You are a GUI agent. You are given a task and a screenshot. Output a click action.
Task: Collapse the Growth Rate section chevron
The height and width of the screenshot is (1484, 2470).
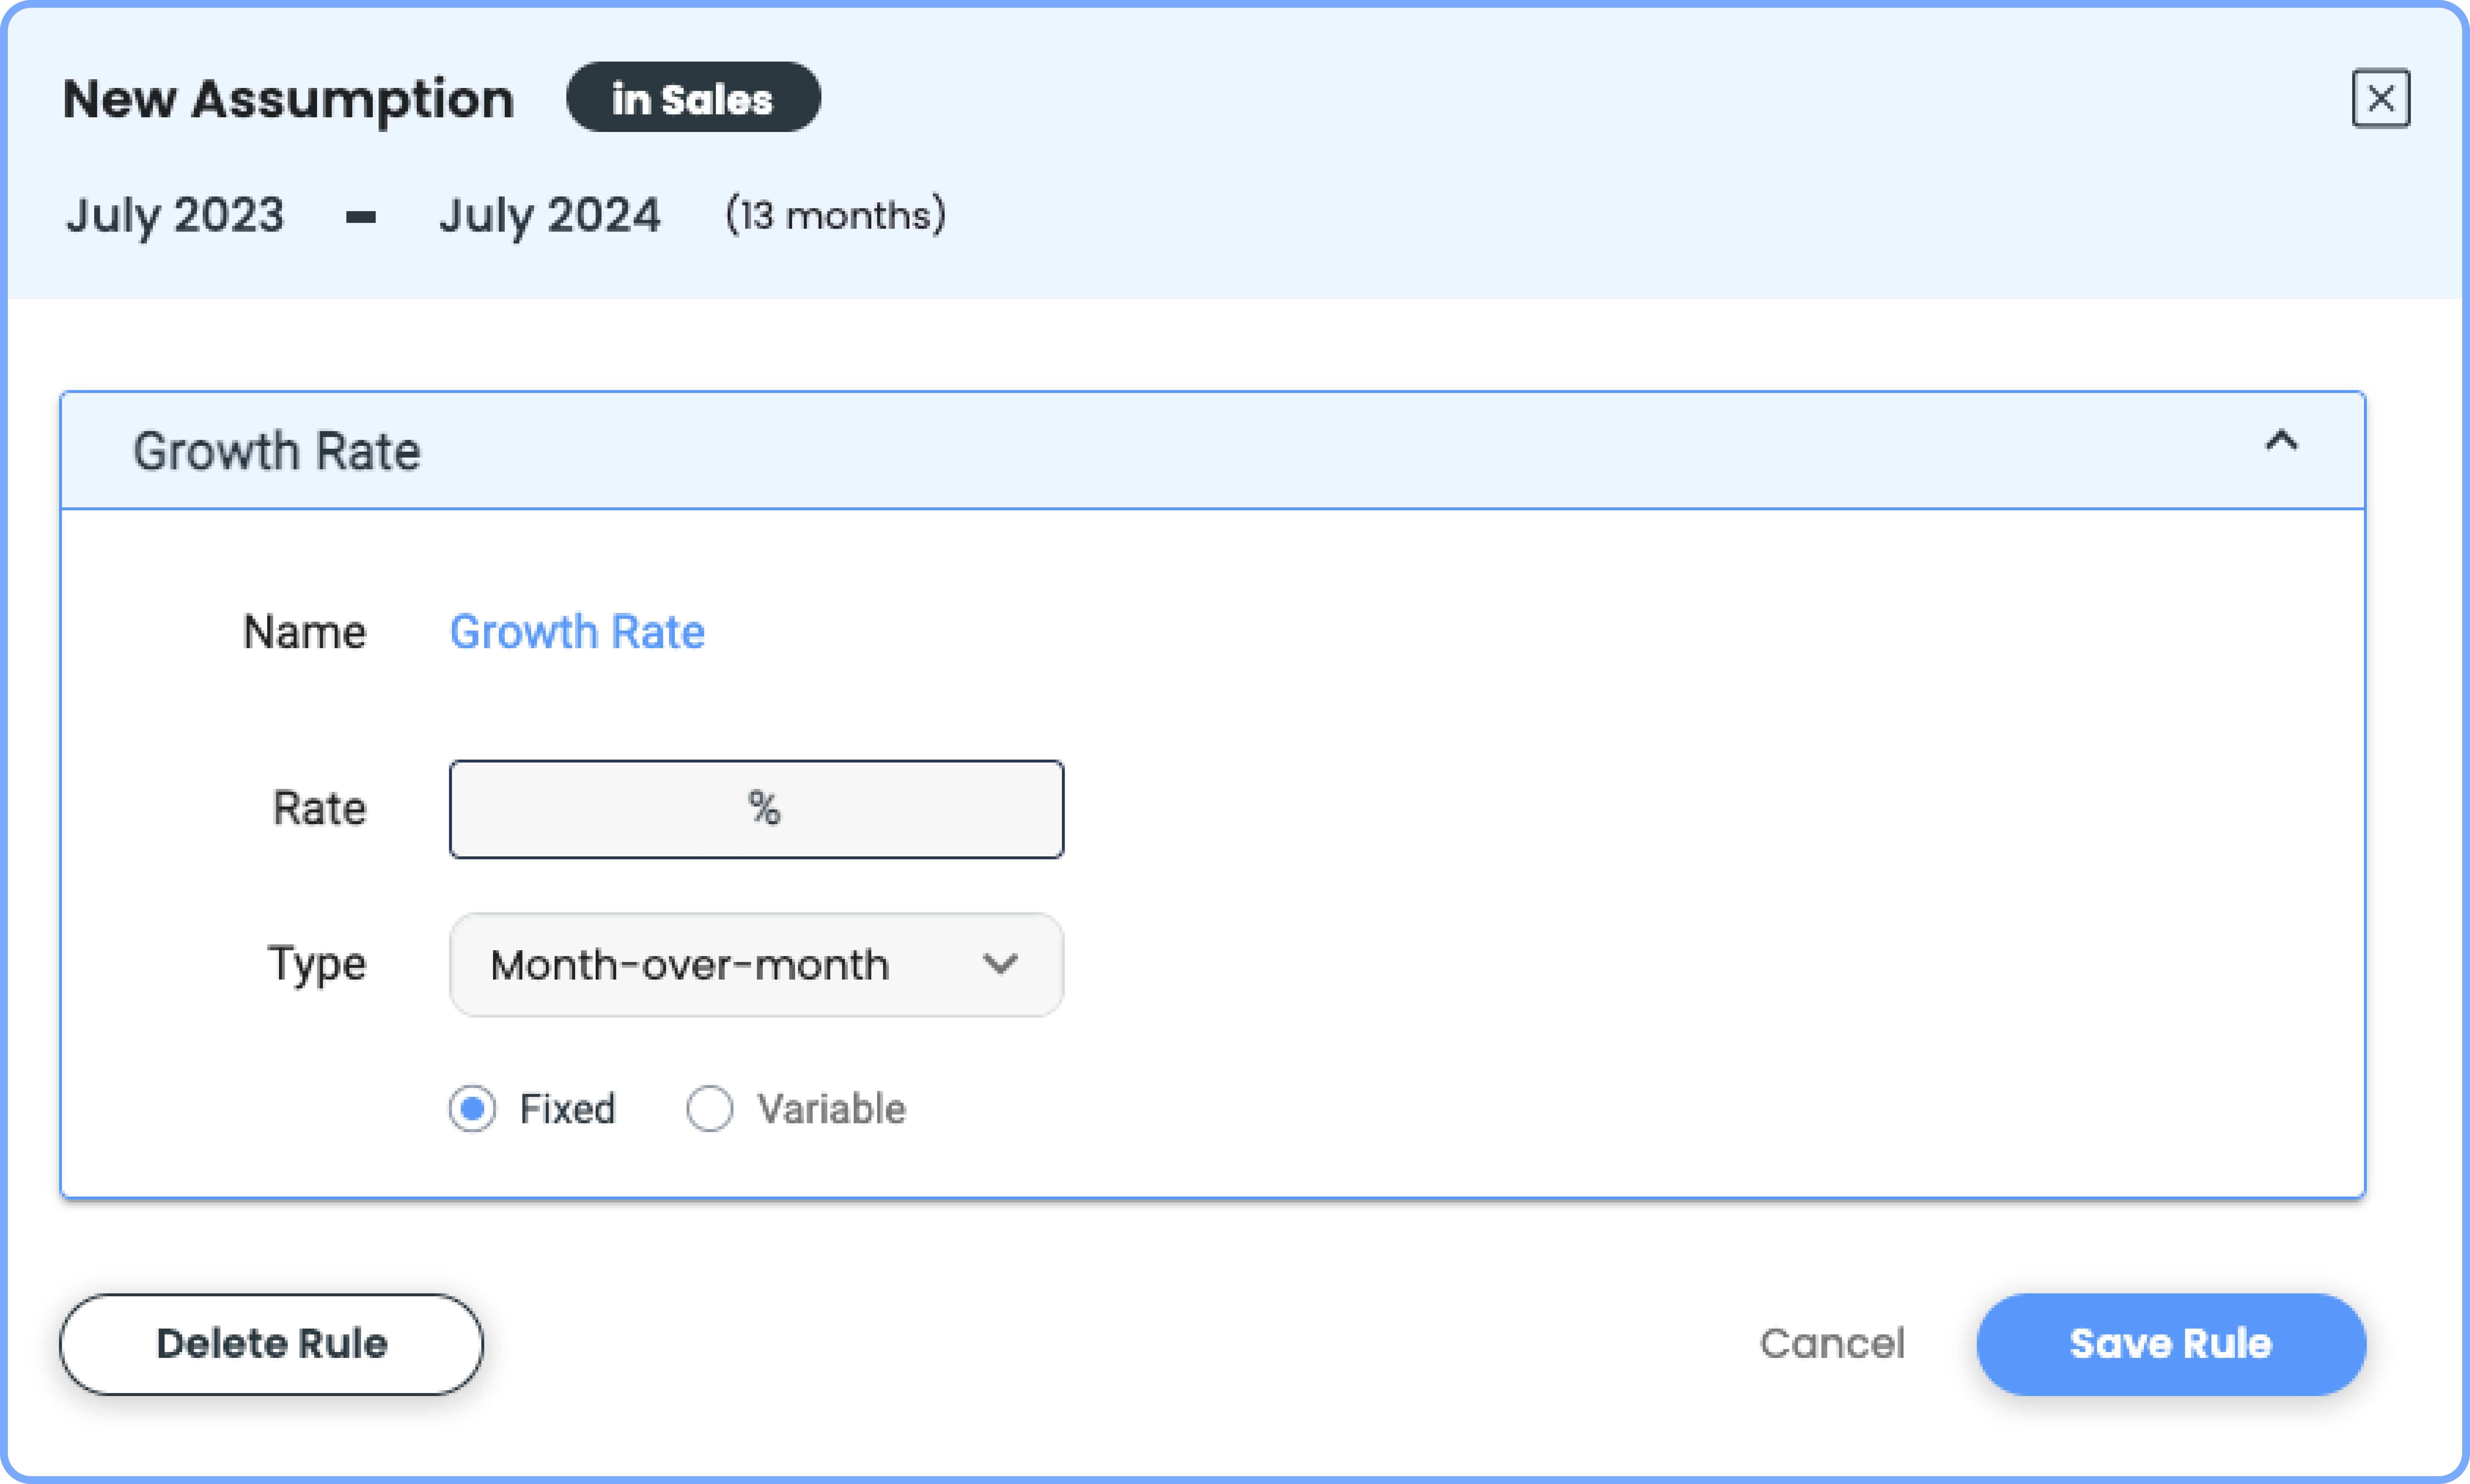[2281, 441]
